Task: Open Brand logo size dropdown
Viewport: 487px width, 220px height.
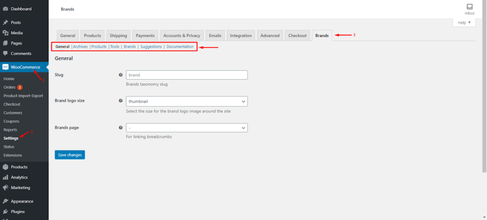Action: pos(187,102)
